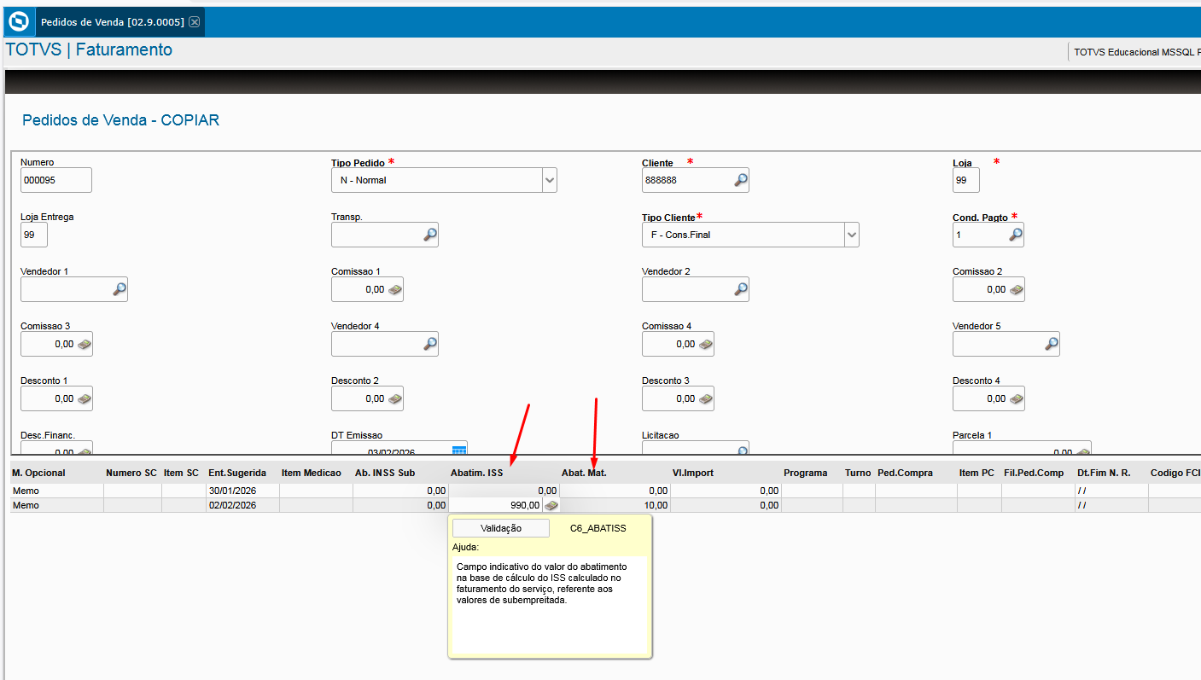Screen dimensions: 1201x680
Task: Close the Pedidos de Venda tab
Action: tap(195, 22)
